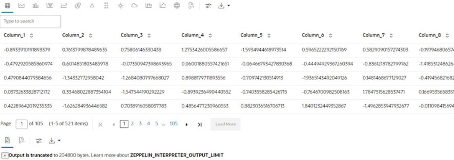Viewport: 454px width, 160px height.
Task: Open top toolbar raw code view icon
Action: 191,6
